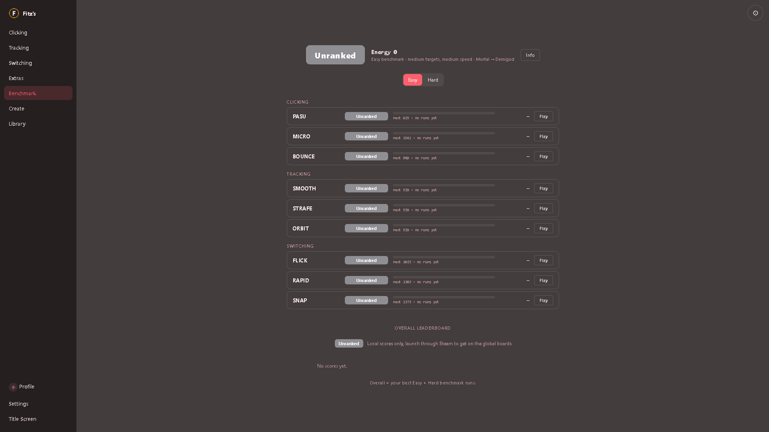Click the Info button

[530, 55]
